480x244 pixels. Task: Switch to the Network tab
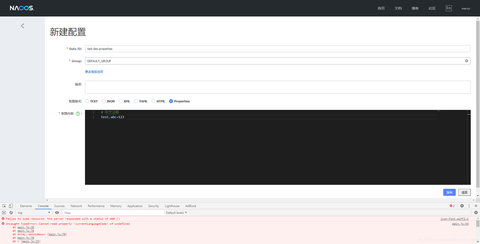(76, 206)
